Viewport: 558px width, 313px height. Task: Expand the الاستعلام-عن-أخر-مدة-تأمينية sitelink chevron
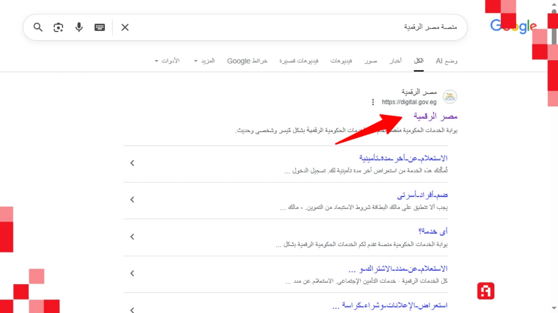132,163
